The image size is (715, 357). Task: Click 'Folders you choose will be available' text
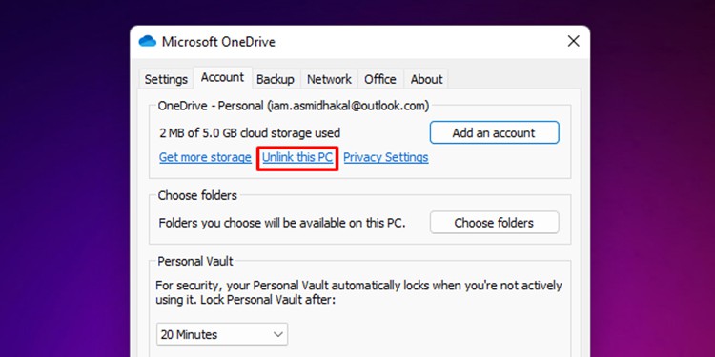282,223
